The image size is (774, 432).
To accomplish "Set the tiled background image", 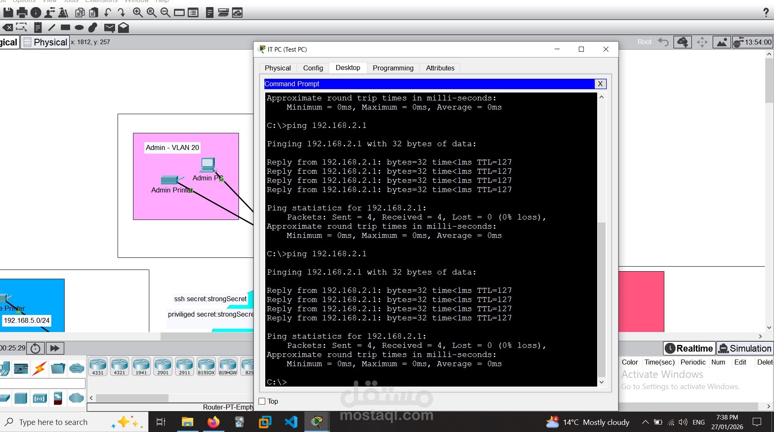I will coord(721,42).
